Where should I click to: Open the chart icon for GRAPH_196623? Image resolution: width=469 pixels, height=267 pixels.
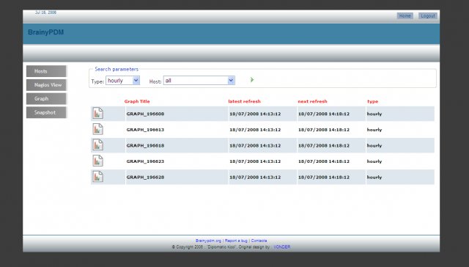click(x=97, y=161)
